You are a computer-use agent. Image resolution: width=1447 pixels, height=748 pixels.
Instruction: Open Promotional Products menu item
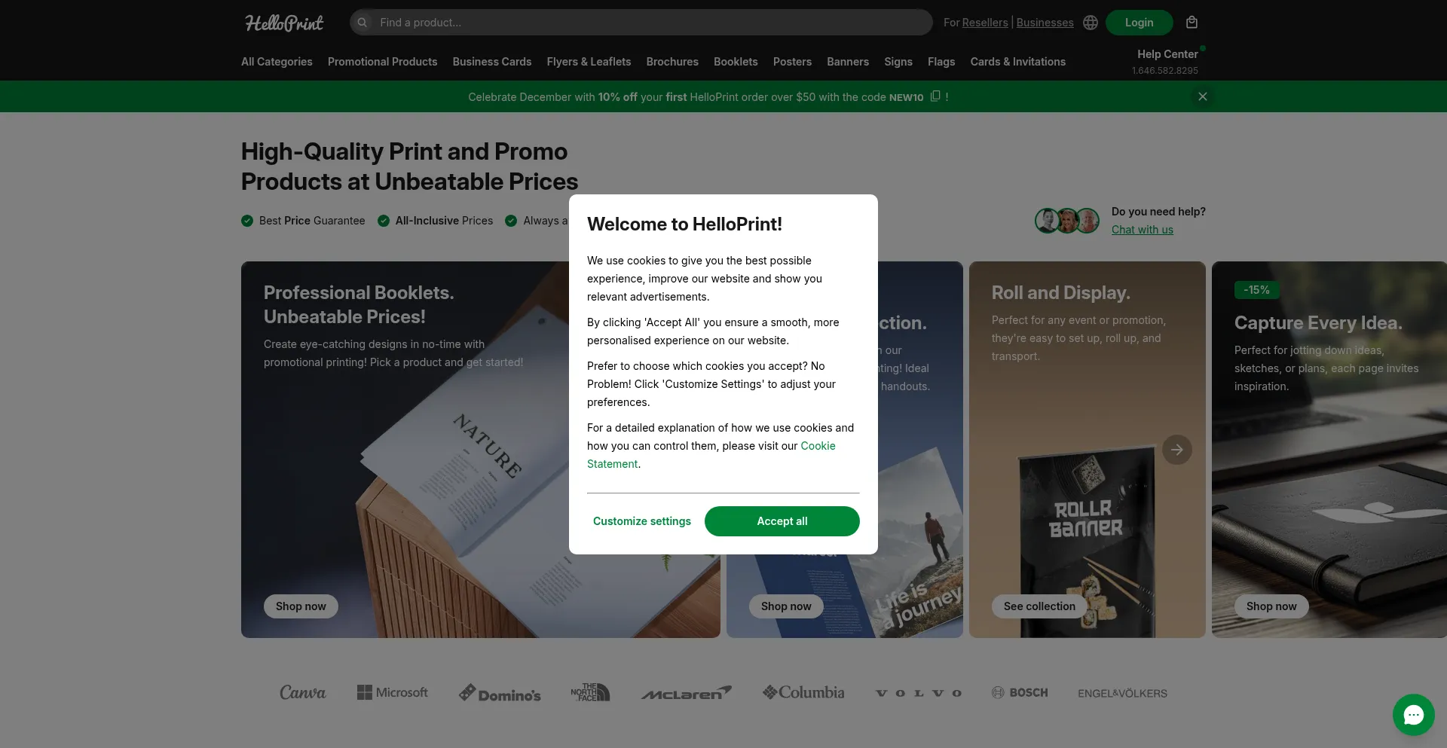(382, 62)
